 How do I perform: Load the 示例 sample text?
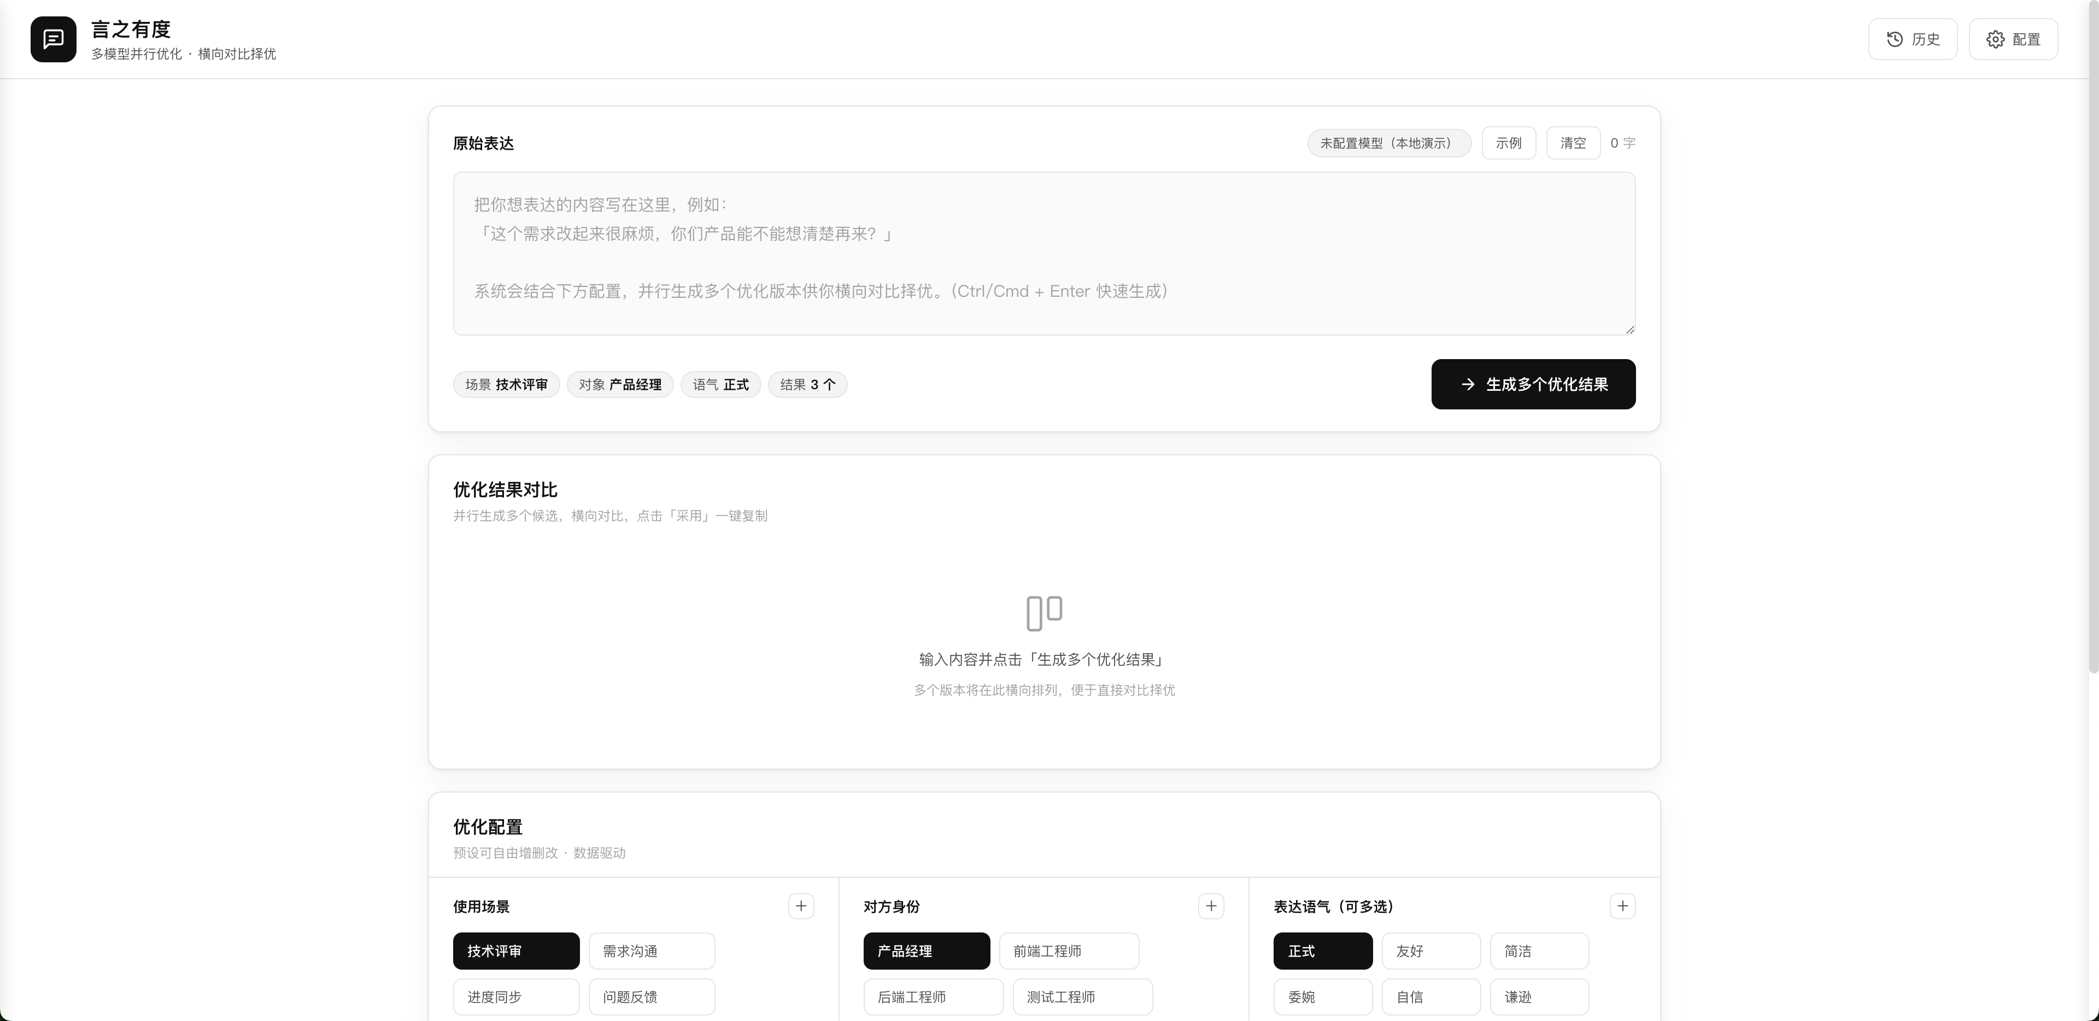tap(1508, 143)
